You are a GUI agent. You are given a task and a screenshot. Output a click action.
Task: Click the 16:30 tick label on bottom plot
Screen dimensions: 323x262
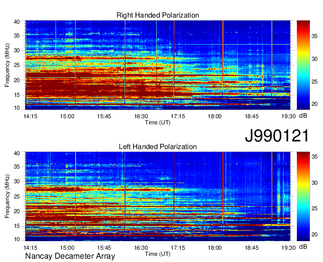[x=141, y=248]
